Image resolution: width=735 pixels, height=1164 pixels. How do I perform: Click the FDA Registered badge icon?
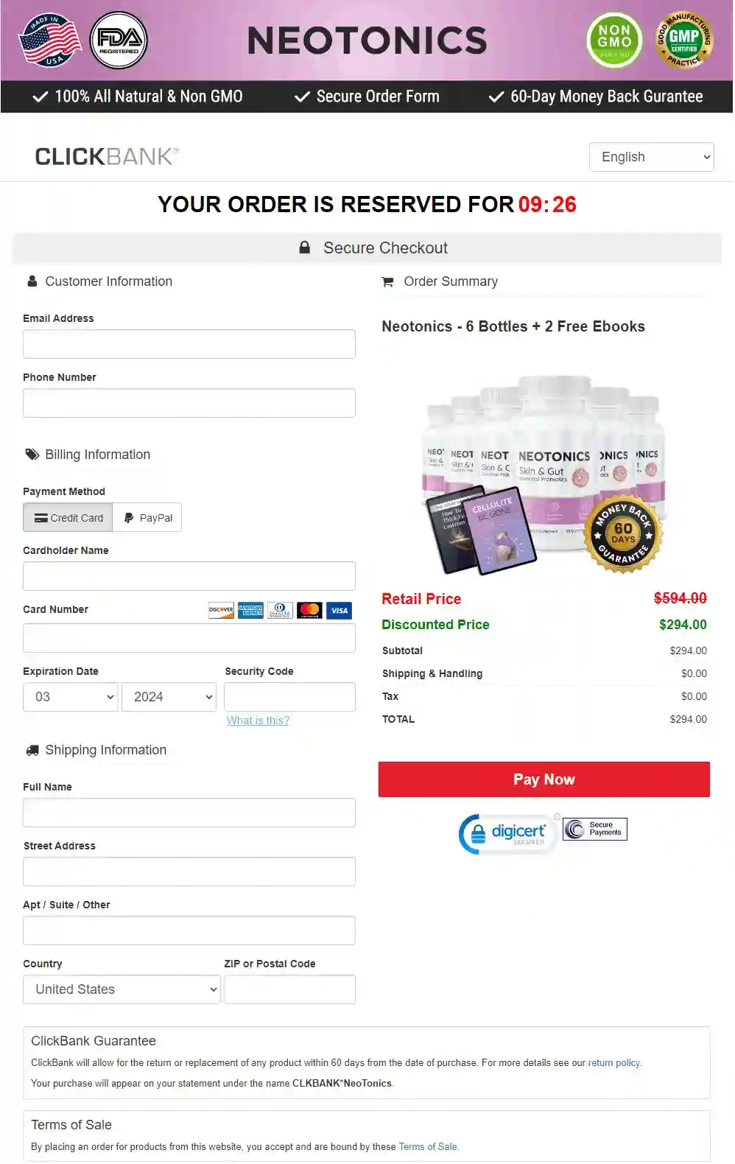coord(119,41)
